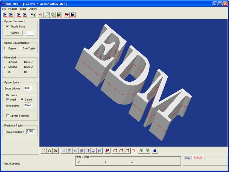This screenshot has height=172, width=229.
Task: Click the tilted plane with arrow icon
Action: point(53,15)
